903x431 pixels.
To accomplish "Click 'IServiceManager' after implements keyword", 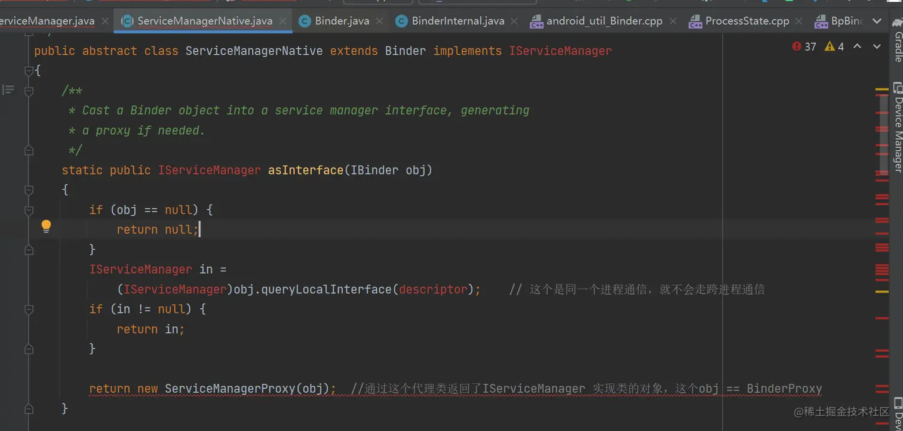I will (560, 51).
